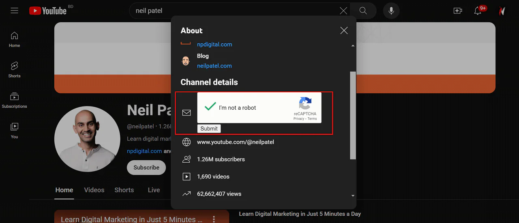Clear the search box text
This screenshot has height=223, width=519.
click(343, 11)
